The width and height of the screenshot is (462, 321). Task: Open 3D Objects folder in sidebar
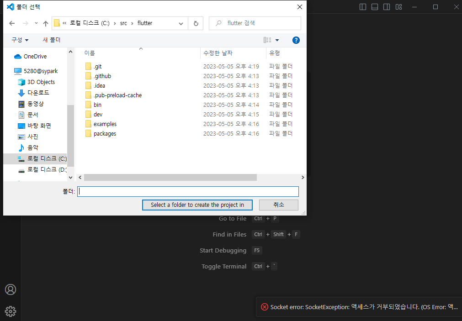coord(36,82)
